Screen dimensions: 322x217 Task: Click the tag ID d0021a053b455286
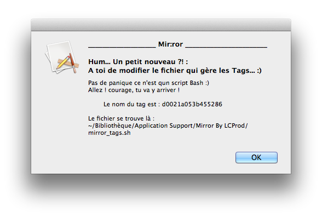192,104
